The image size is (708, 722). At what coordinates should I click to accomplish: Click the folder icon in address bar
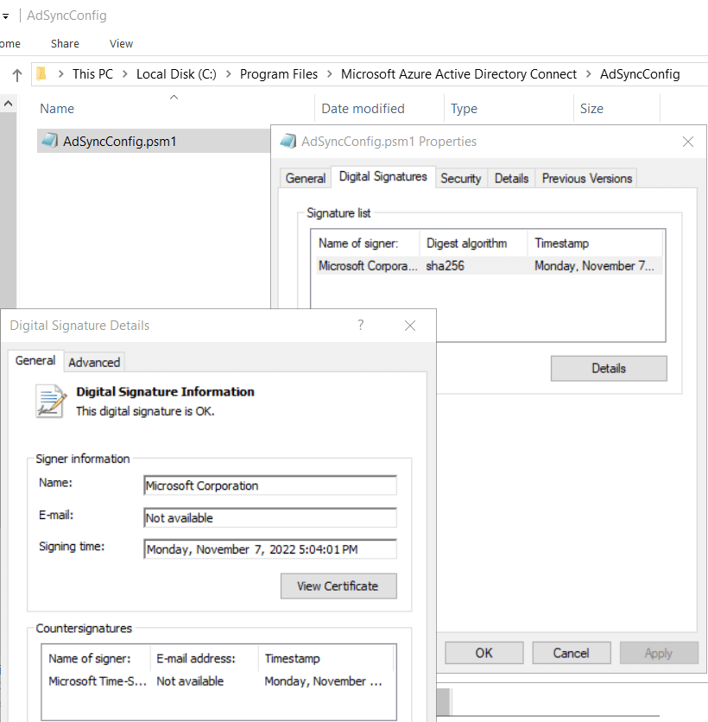tap(41, 74)
